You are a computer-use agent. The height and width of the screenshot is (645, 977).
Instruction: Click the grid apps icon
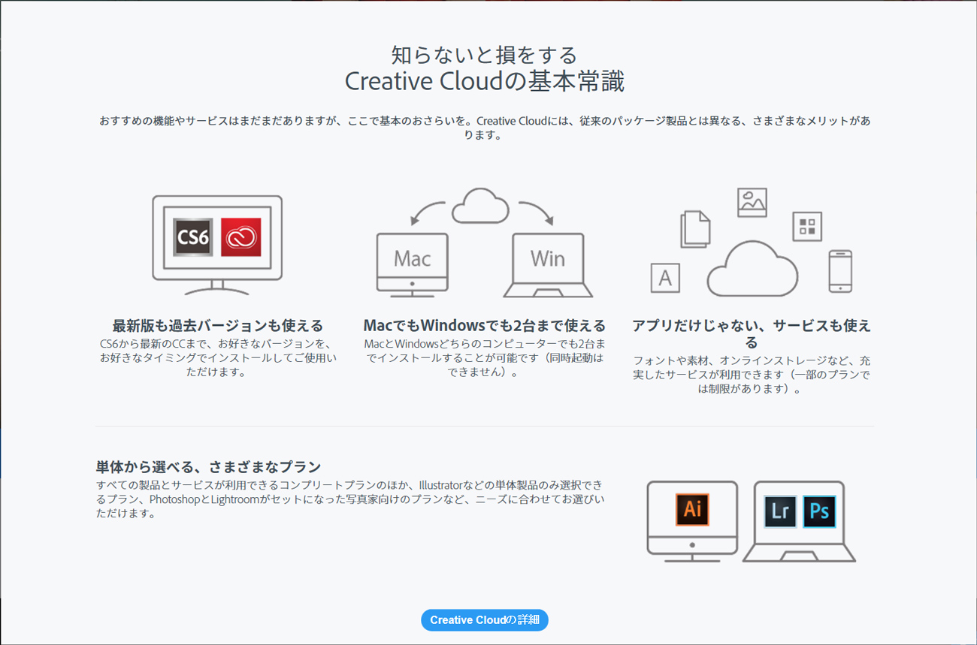pyautogui.click(x=807, y=227)
